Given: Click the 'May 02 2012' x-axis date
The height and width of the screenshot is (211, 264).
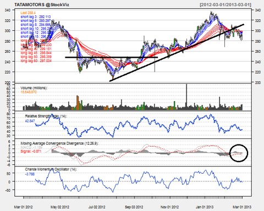Looking at the screenshot, I should pyautogui.click(x=60, y=207).
